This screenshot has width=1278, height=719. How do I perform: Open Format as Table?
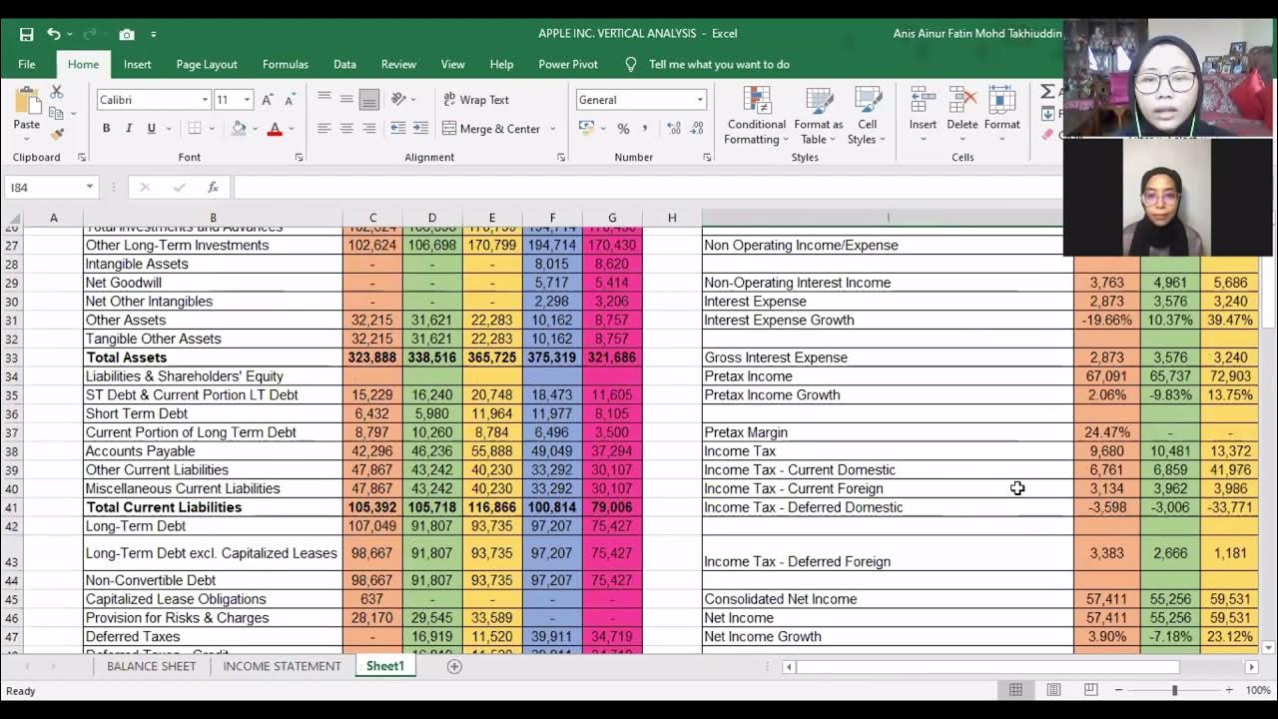[x=819, y=116]
